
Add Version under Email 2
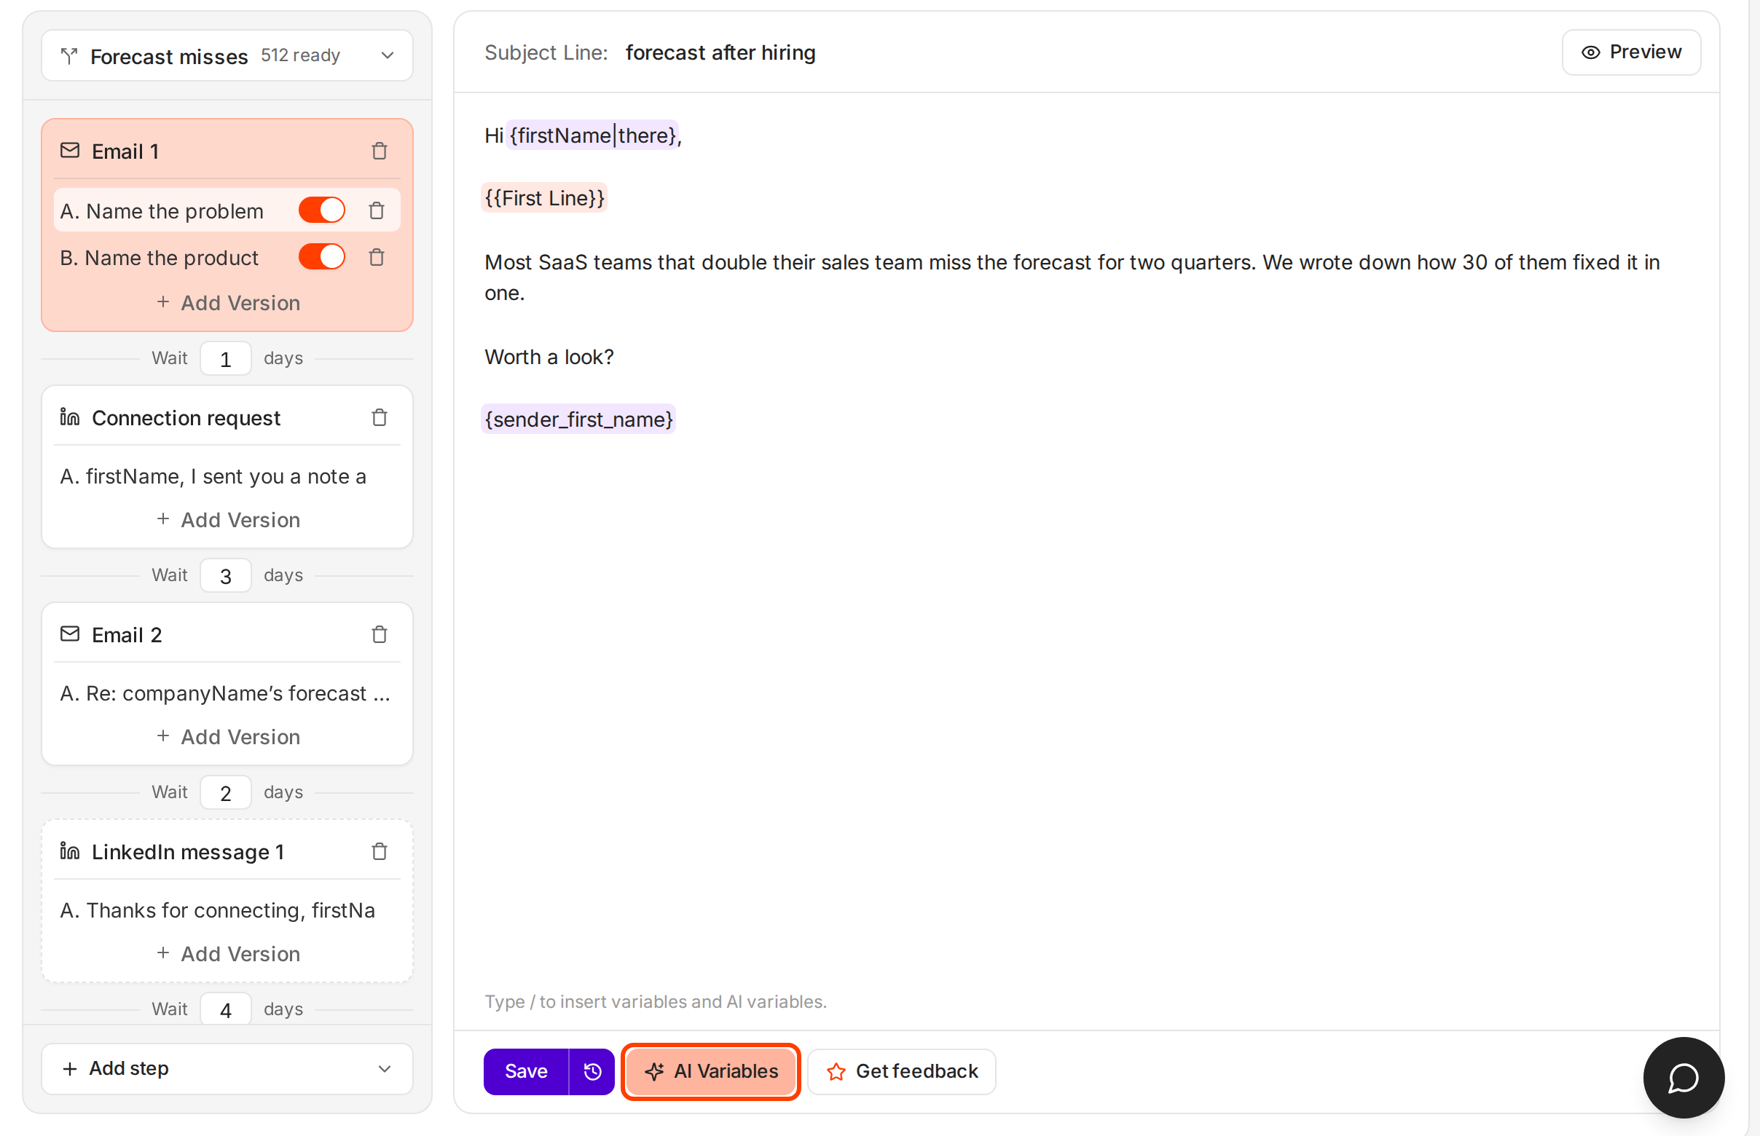pos(228,737)
